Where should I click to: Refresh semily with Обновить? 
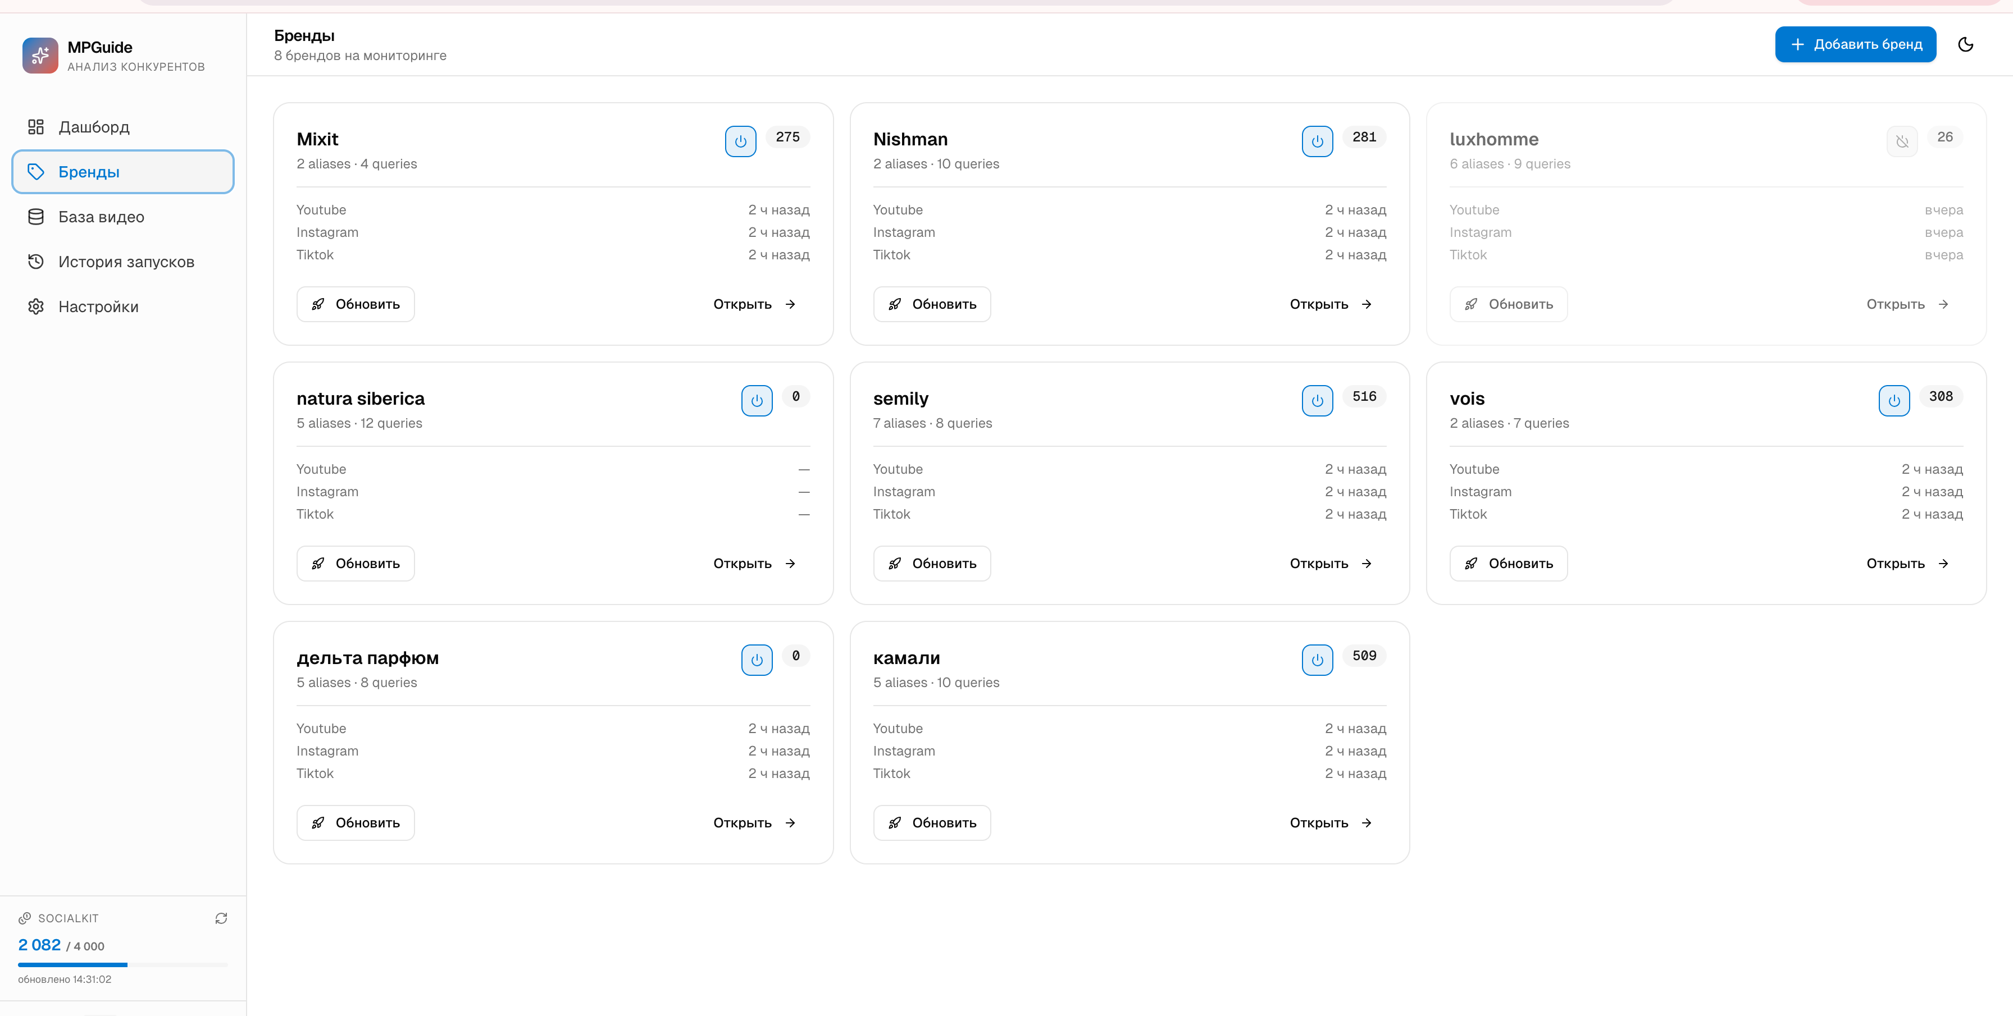pyautogui.click(x=932, y=564)
